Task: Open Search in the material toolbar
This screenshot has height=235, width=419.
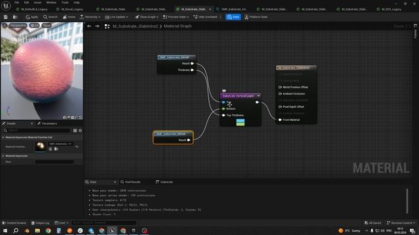Action: coord(50,17)
